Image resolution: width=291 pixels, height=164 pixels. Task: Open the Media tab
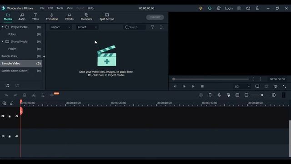pos(8,17)
